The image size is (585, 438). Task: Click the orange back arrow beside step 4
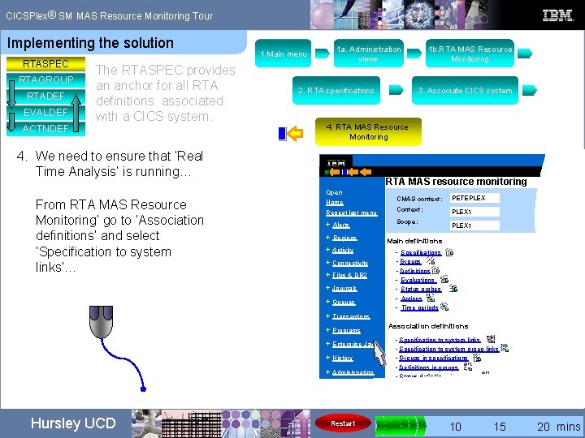pyautogui.click(x=296, y=133)
